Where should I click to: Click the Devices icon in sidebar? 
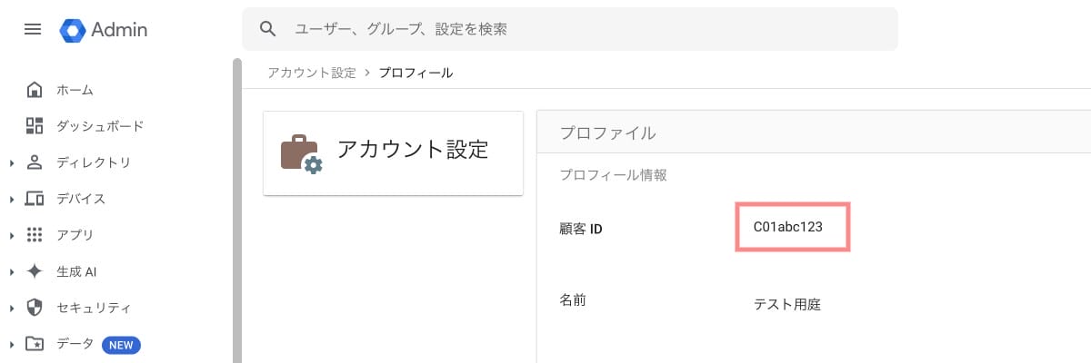(x=35, y=199)
